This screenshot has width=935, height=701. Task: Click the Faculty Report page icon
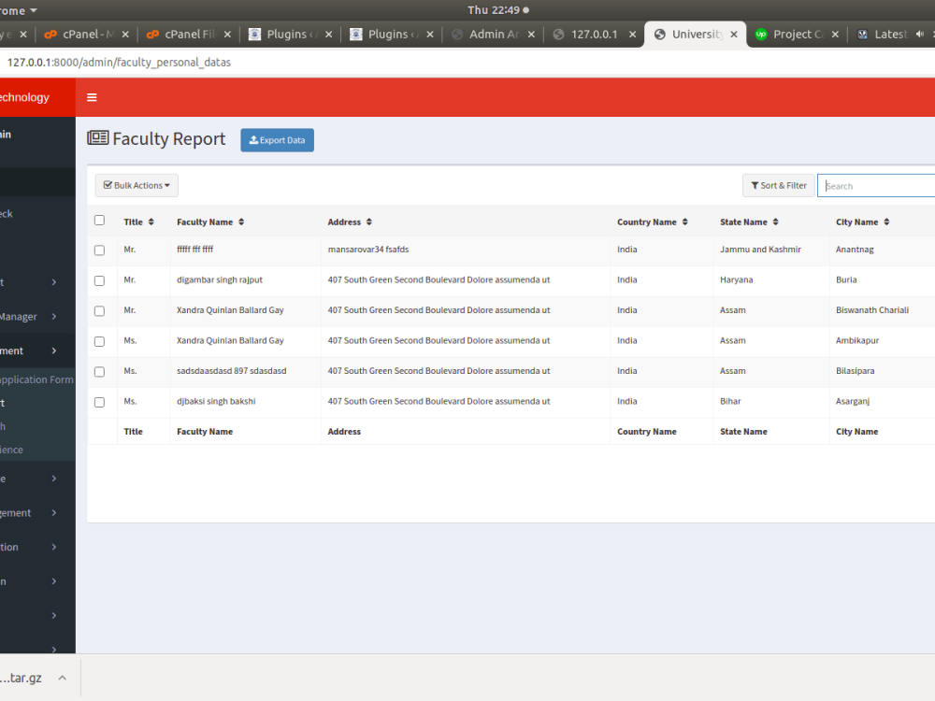[x=98, y=136]
